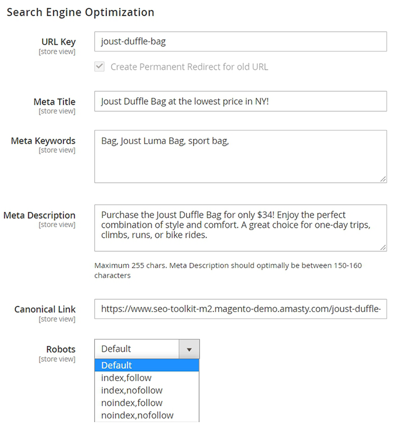Toggle Create Permanent Redirect checkbox
This screenshot has height=435, width=400.
click(x=99, y=67)
